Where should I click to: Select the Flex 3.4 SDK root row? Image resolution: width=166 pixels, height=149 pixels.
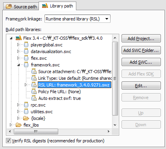pyautogui.click(x=63, y=38)
